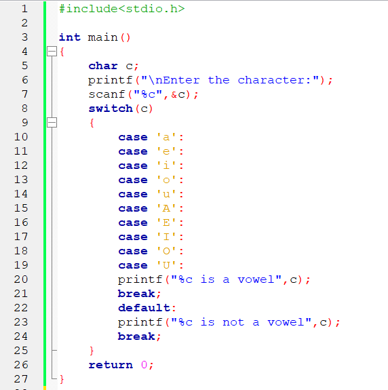Click the 'default' keyword on line 22
The width and height of the screenshot is (388, 390).
coord(144,308)
